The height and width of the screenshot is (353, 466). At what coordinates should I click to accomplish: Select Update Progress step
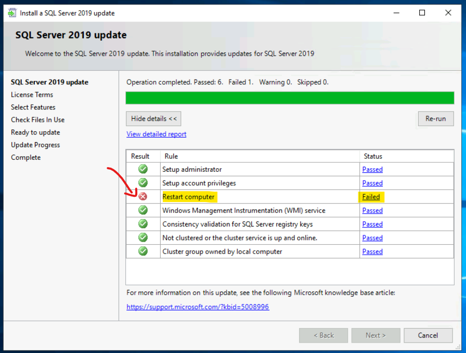tap(35, 145)
